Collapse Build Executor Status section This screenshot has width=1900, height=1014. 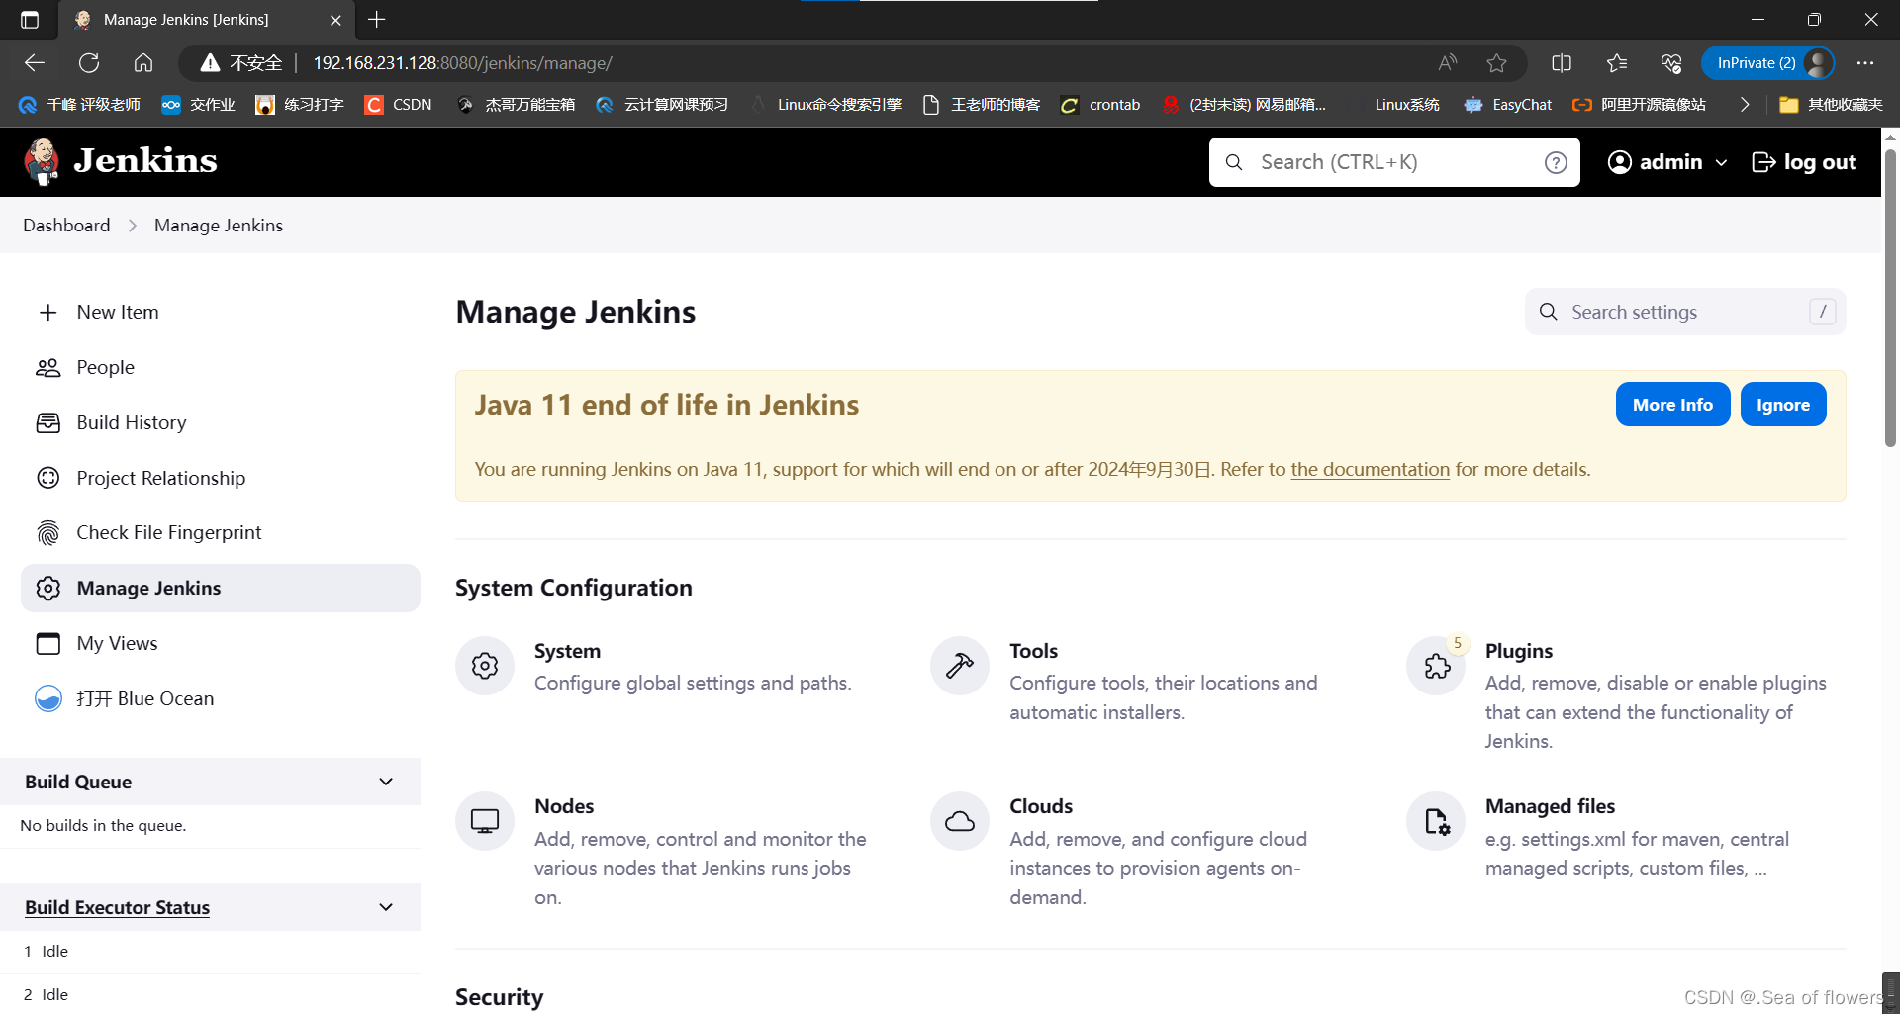point(386,907)
